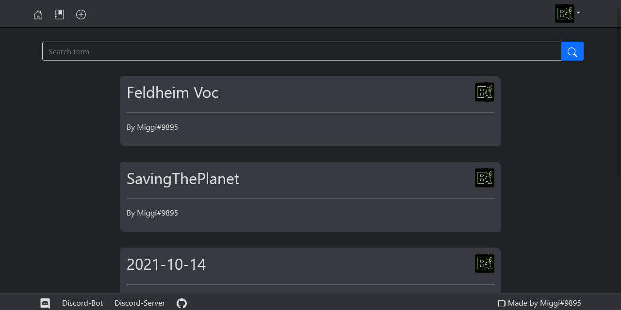Click inside the Search term field
Screen dimensions: 621x310
coord(301,51)
